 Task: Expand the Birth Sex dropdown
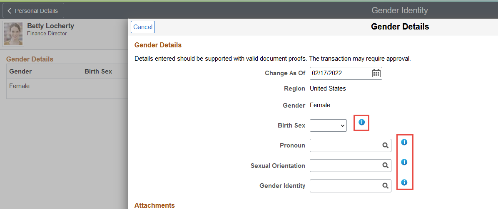click(329, 125)
